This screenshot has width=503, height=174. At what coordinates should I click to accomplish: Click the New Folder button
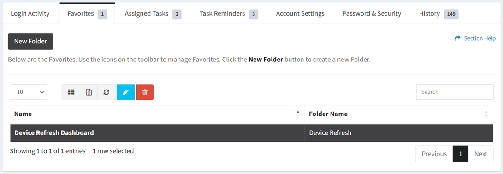pyautogui.click(x=30, y=42)
